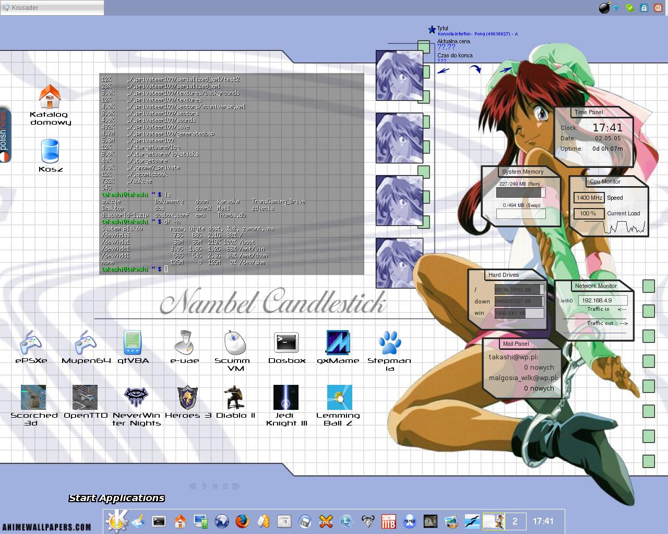Viewport: 668px width, 534px height.
Task: Select the Krusader taskbar entry
Action: coord(52,7)
